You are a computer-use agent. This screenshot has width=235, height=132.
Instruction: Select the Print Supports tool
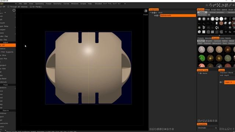(x=8, y=52)
